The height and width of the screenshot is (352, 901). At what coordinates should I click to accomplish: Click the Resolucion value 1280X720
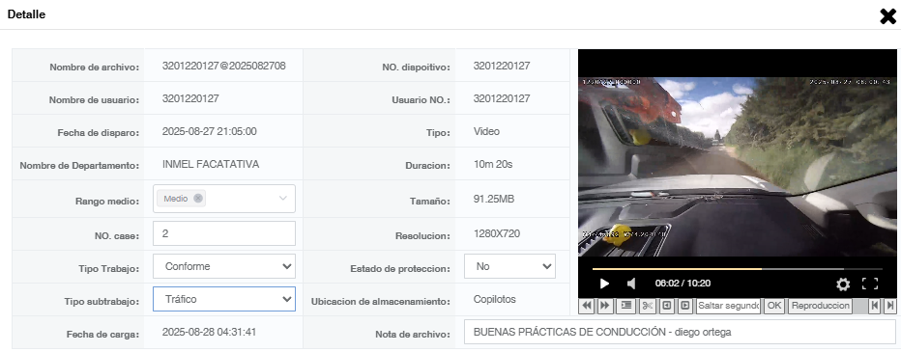[497, 234]
